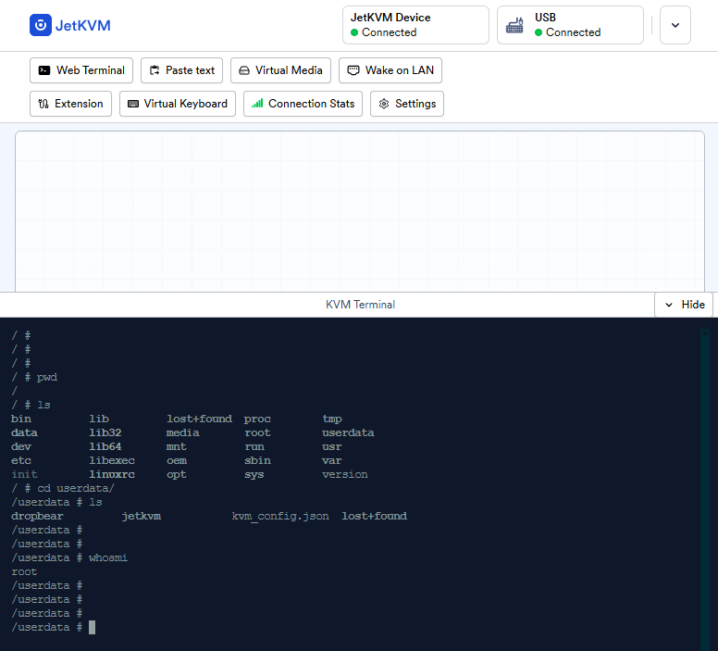Show the Virtual Keyboard
Screen dimensions: 718x651
178,104
